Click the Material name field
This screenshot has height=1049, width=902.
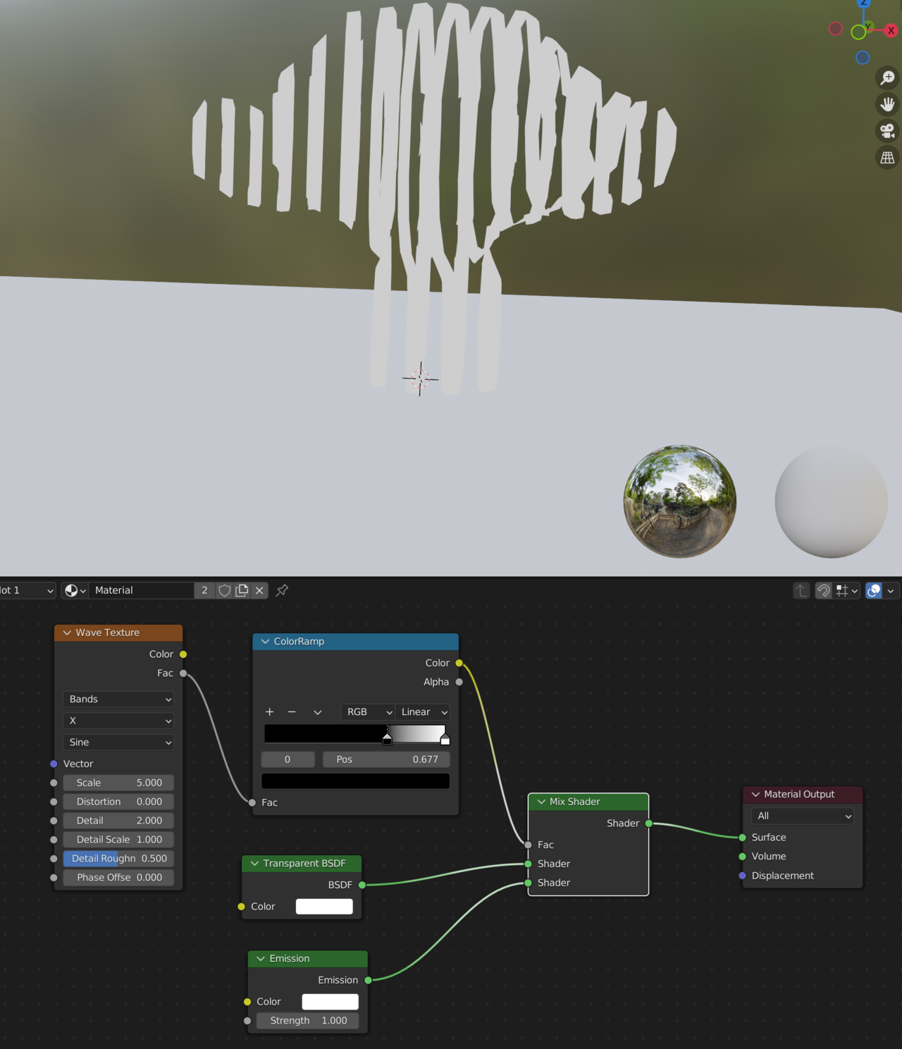pos(142,590)
